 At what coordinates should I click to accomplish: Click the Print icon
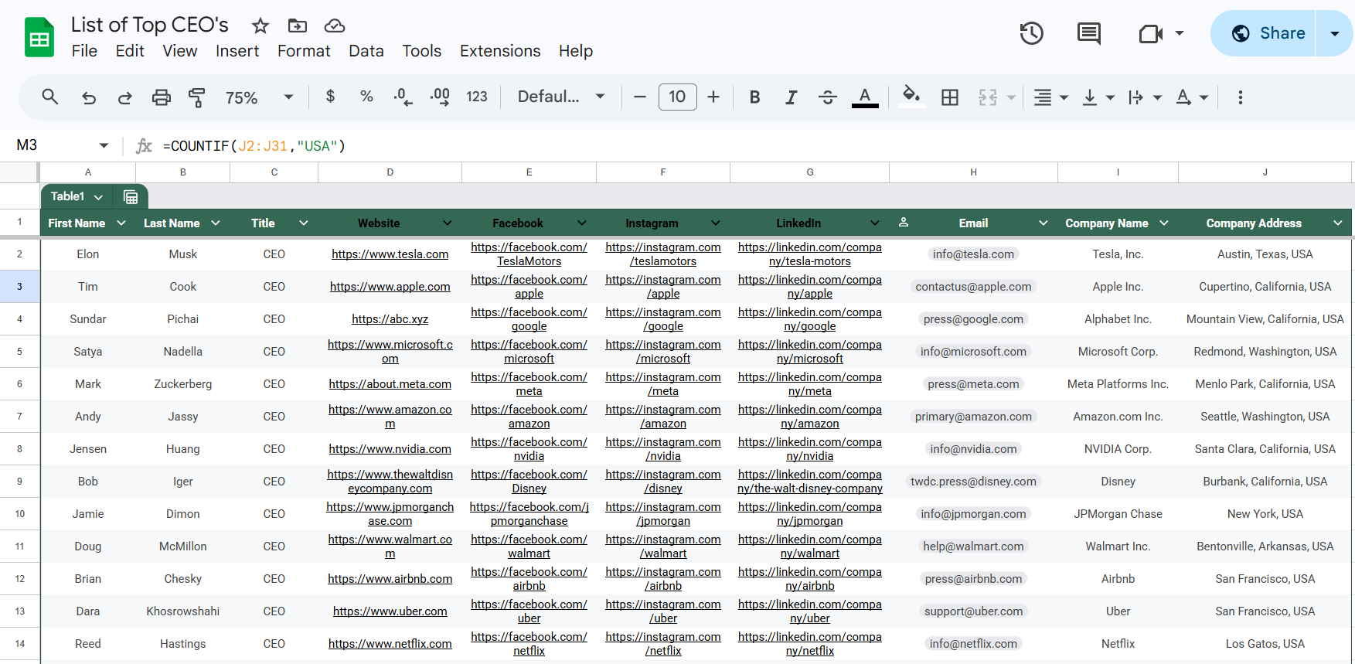[x=161, y=97]
